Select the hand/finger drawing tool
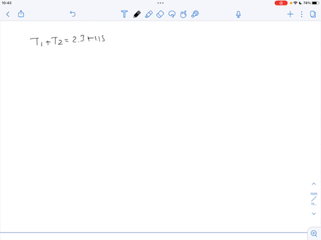321x240 pixels. (x=183, y=14)
